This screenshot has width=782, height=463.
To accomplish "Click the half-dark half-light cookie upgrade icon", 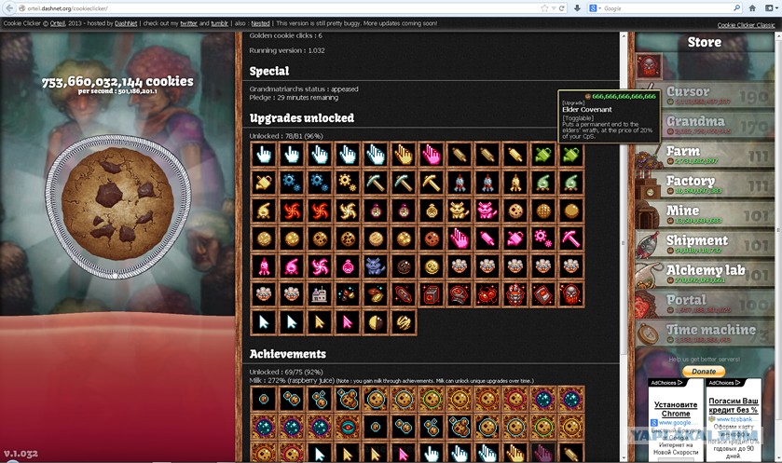I will tap(376, 322).
